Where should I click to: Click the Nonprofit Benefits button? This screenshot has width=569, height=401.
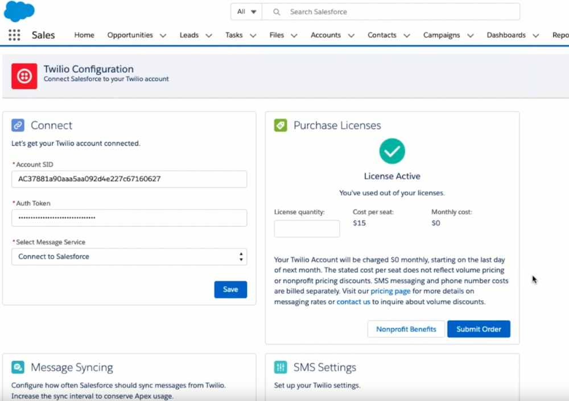pyautogui.click(x=406, y=329)
